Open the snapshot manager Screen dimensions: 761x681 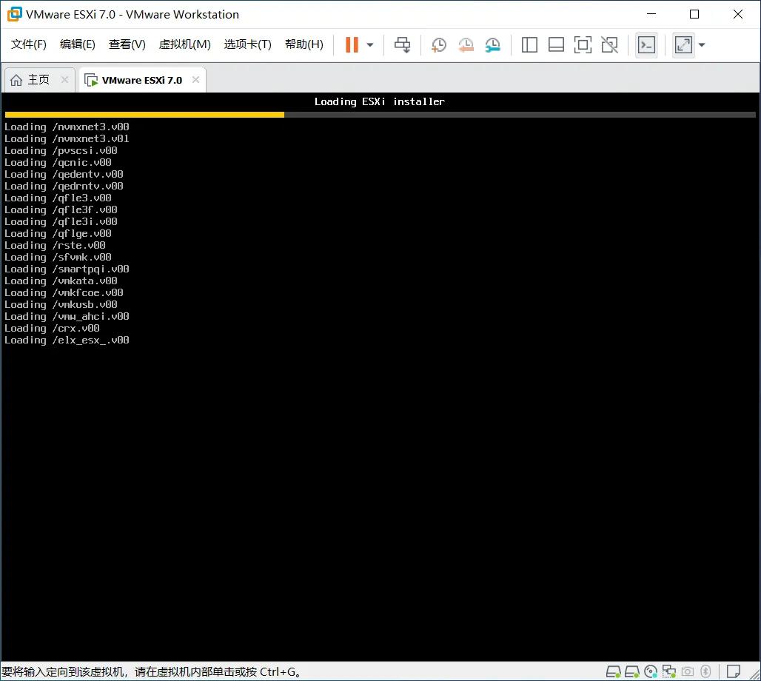(x=493, y=44)
